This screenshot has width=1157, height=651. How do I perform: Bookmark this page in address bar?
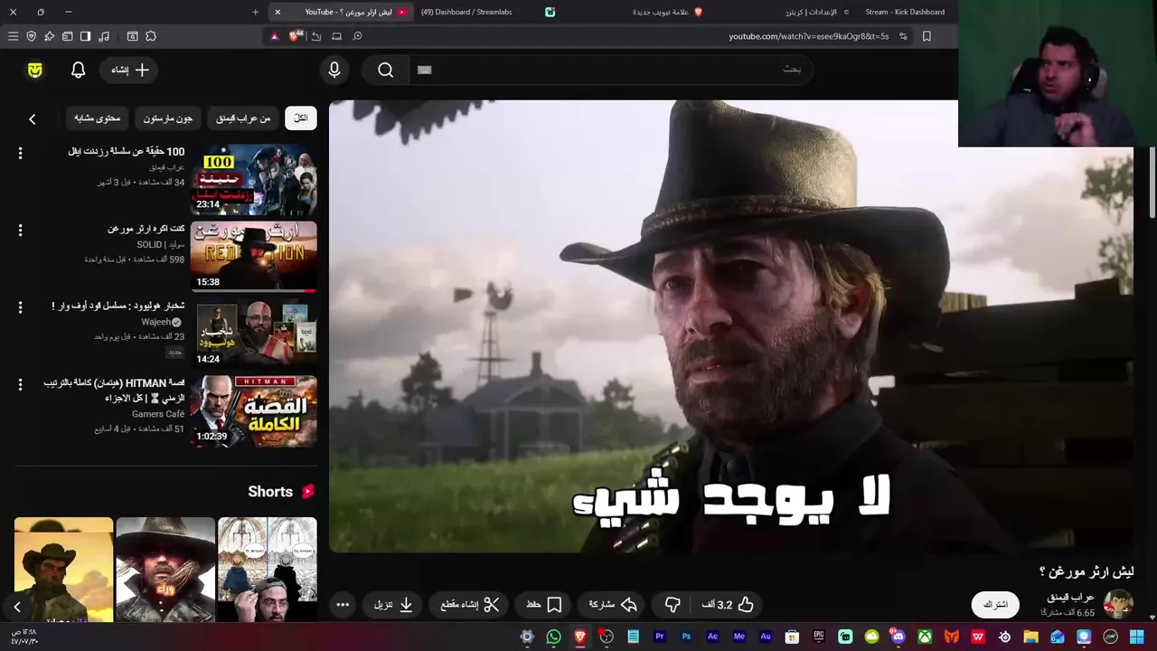point(927,36)
